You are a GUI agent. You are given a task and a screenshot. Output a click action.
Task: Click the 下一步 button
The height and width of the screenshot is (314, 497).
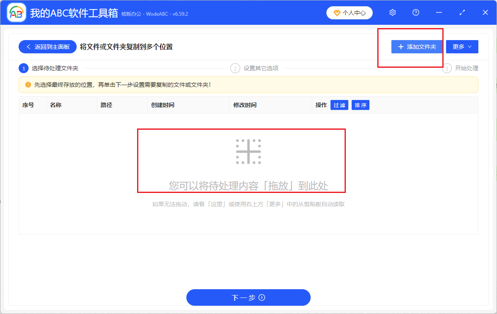[248, 297]
